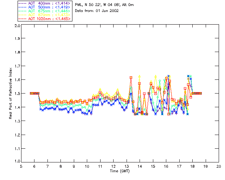Click x-axis tick label 15
The height and width of the screenshot is (180, 225).
click(x=153, y=166)
